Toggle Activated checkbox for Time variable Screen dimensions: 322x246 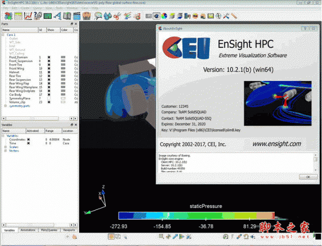pos(28,143)
